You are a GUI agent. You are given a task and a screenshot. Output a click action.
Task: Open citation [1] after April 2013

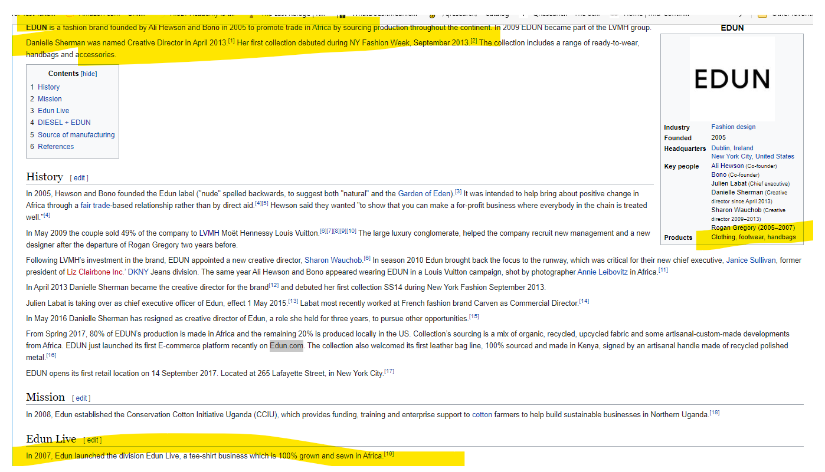[232, 41]
